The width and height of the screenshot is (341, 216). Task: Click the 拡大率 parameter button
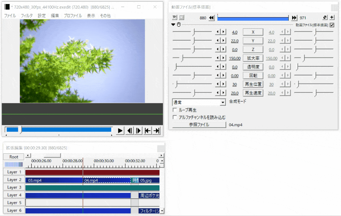click(x=253, y=58)
